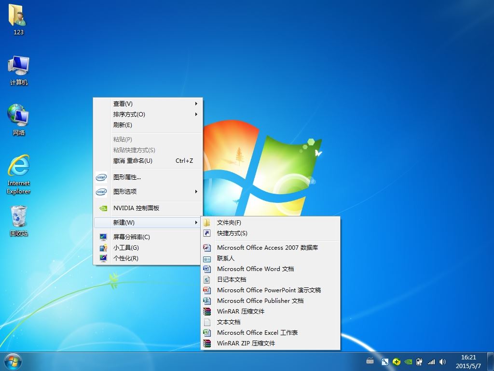This screenshot has width=494, height=371.
Task: Expand the 新建(W) submenu arrow
Action: [196, 223]
